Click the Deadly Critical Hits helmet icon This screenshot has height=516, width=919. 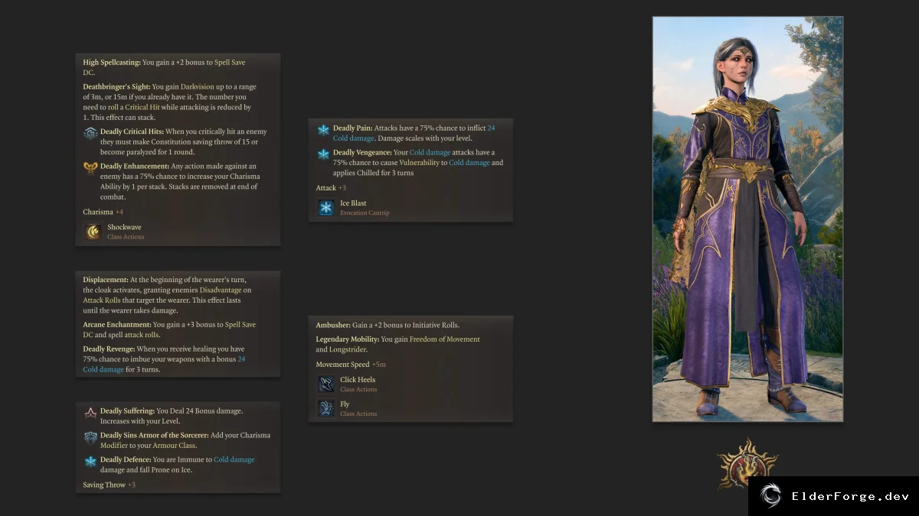tap(90, 132)
